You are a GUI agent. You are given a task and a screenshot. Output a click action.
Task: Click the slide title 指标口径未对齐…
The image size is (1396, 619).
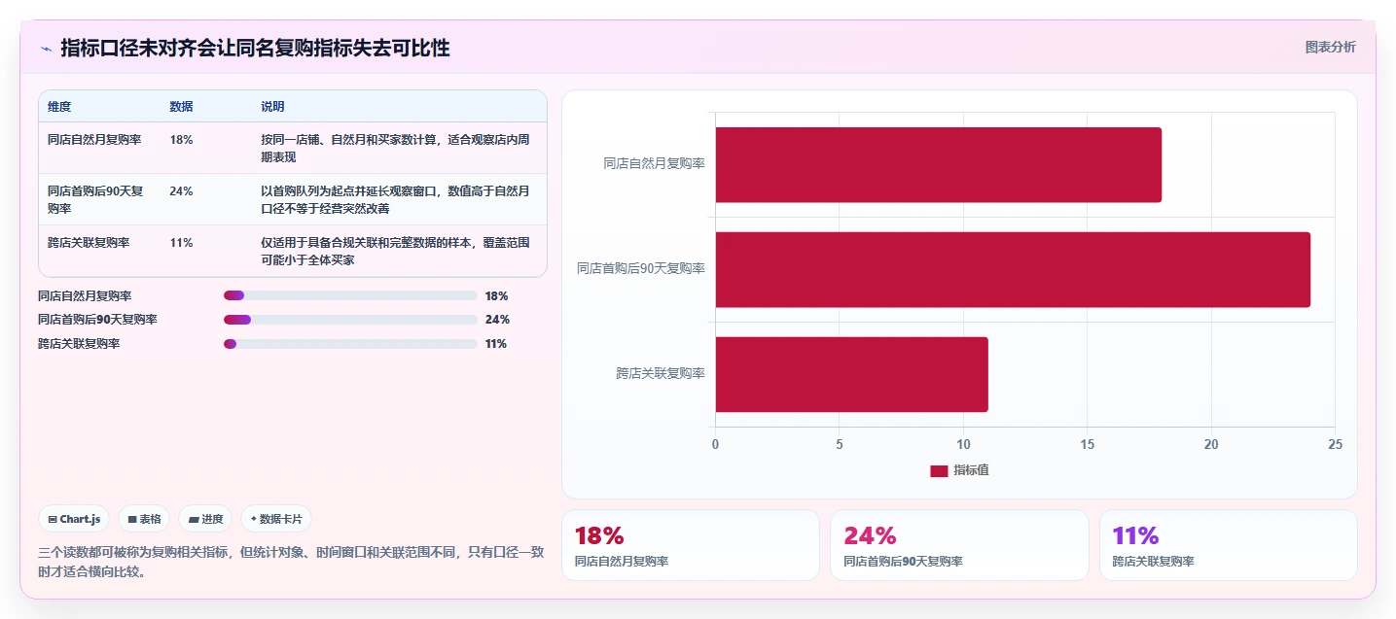click(x=255, y=48)
